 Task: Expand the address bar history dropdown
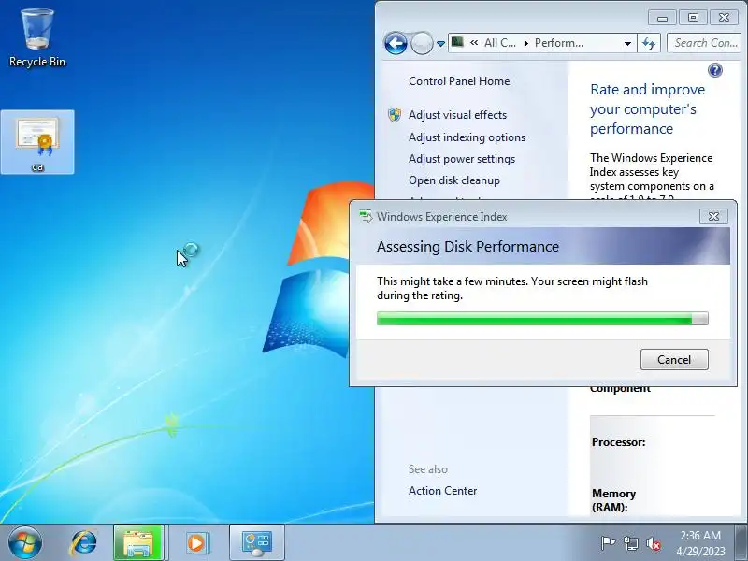(x=627, y=43)
